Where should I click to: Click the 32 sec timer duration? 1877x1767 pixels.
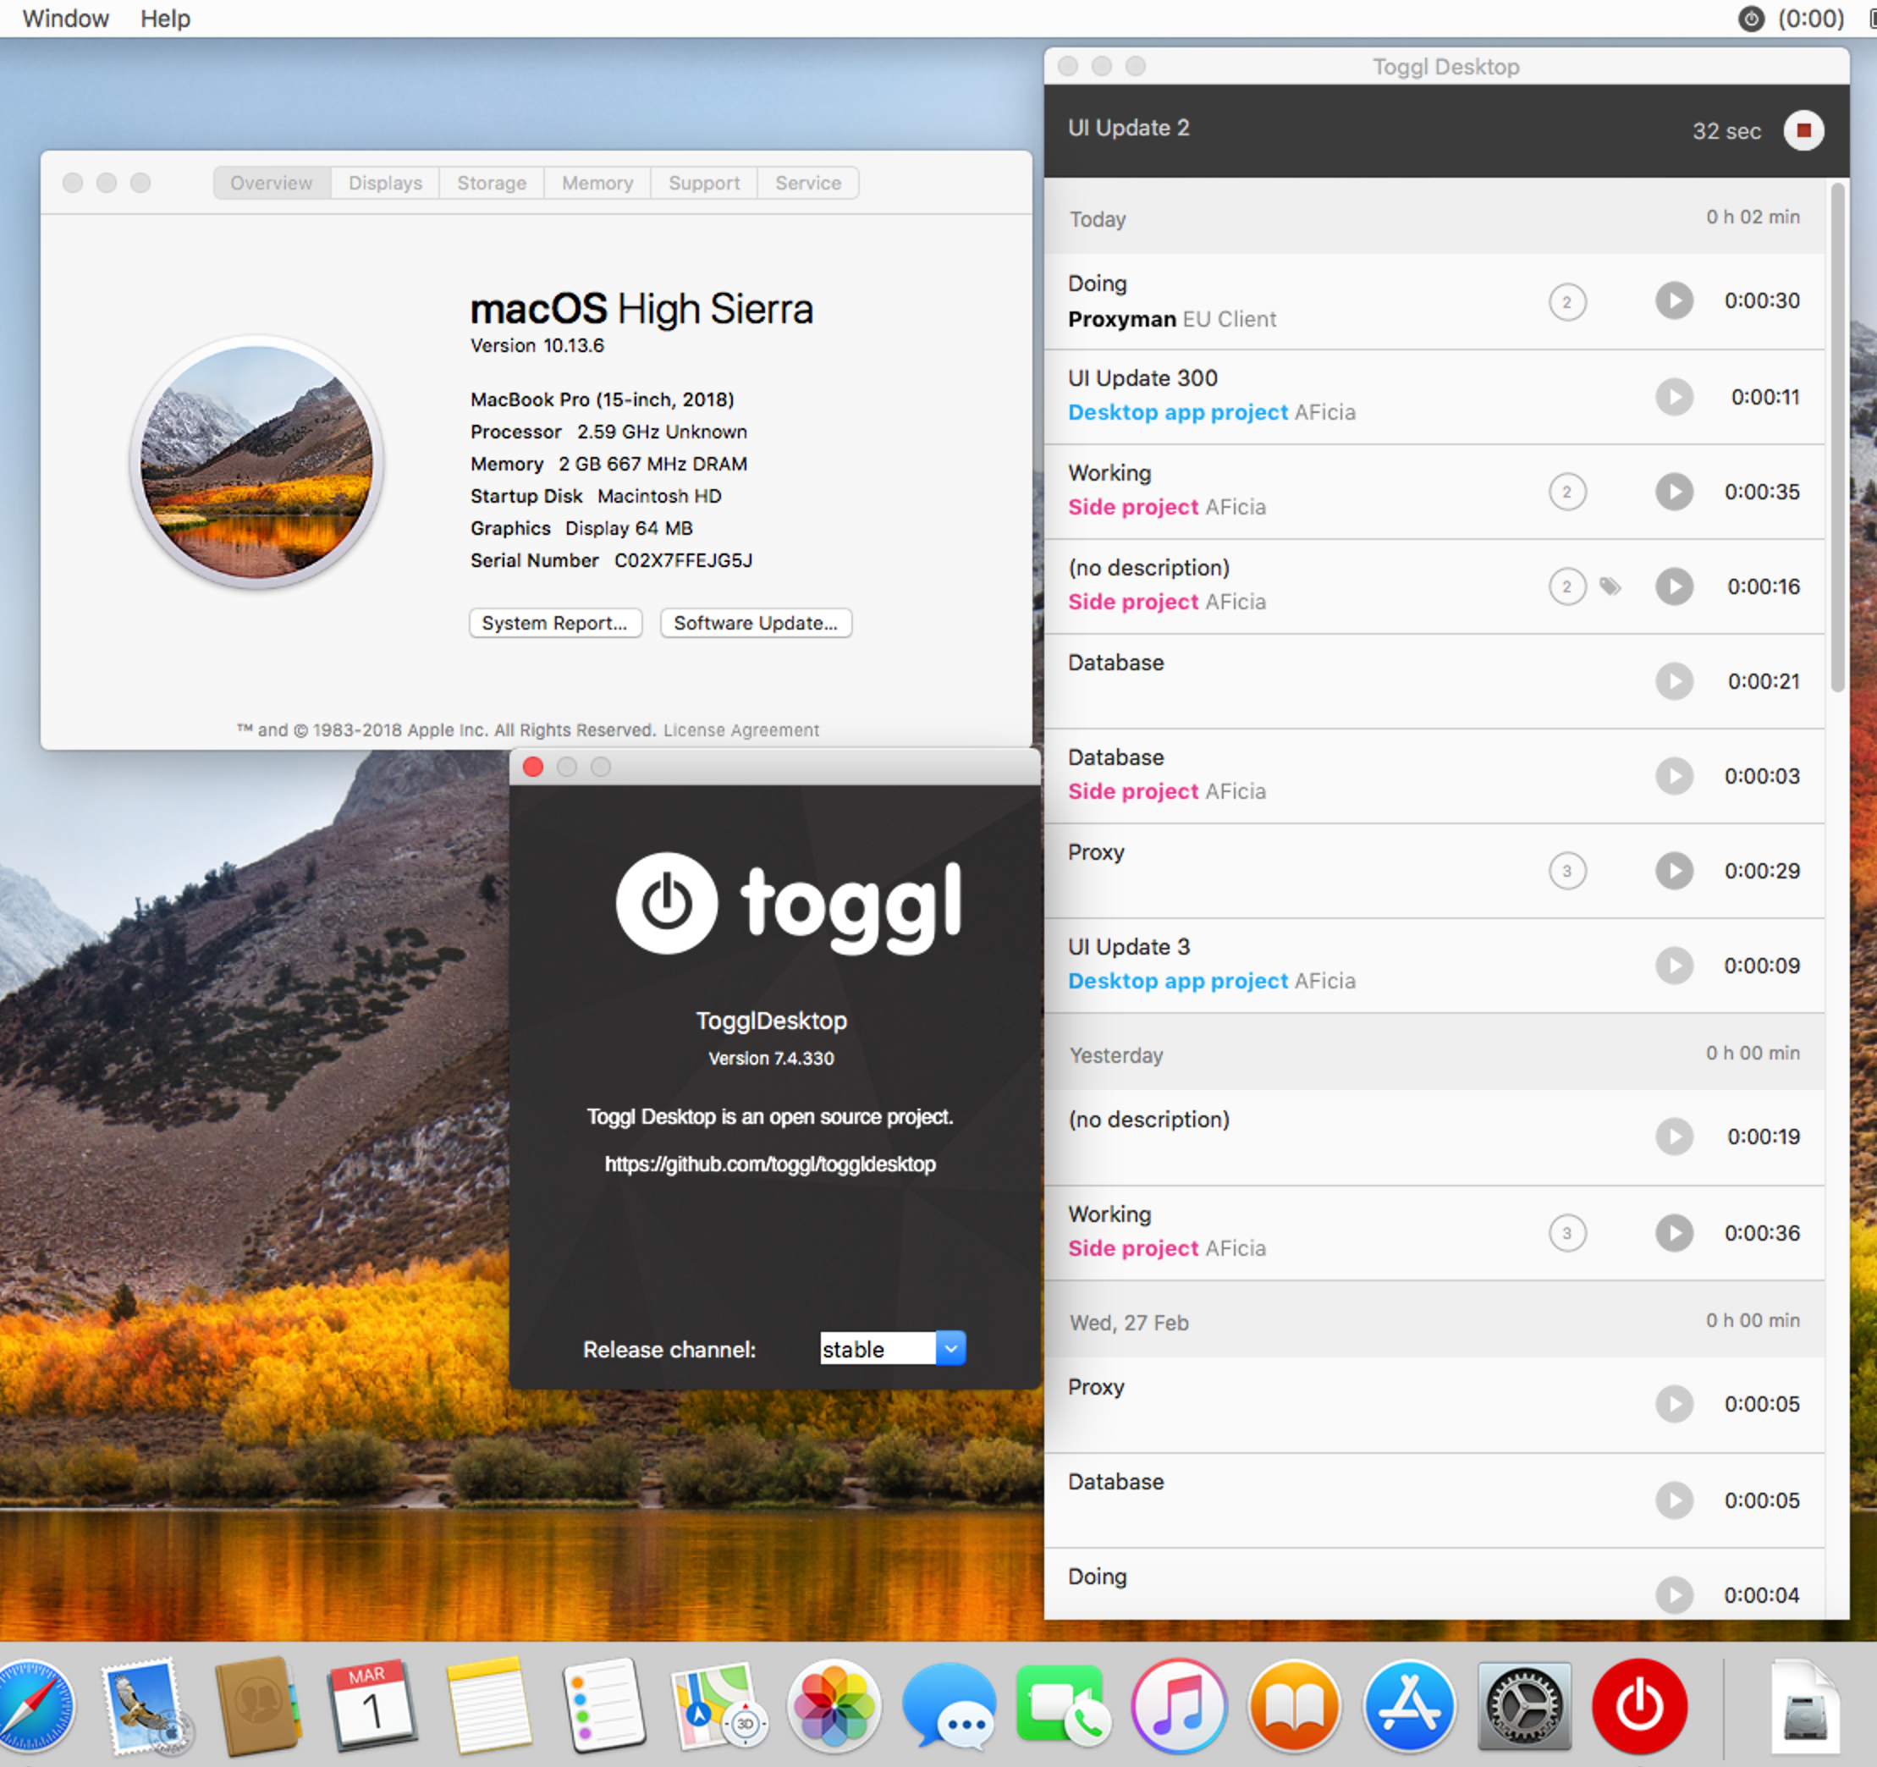[1726, 131]
